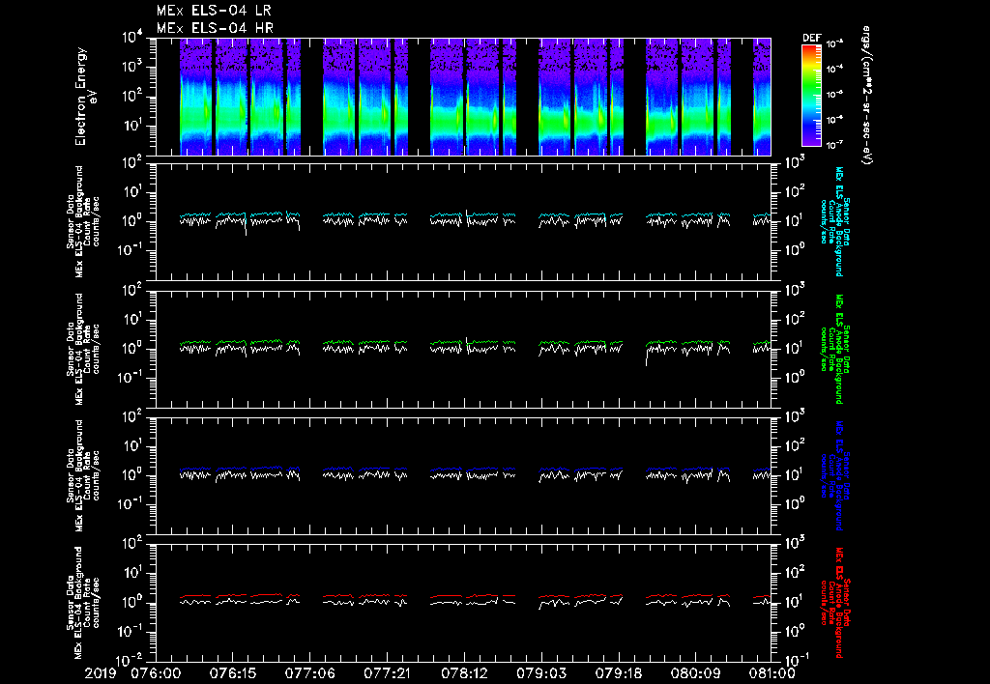The image size is (990, 684).
Task: Click the "MEx ELS-04 LR" title text
Action: (214, 11)
